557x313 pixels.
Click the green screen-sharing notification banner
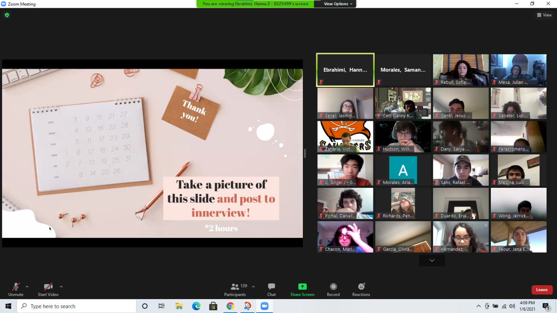[255, 4]
